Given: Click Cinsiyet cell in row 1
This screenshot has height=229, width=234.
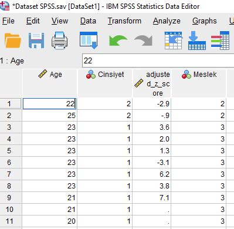Looking at the screenshot, I should coord(105,103).
